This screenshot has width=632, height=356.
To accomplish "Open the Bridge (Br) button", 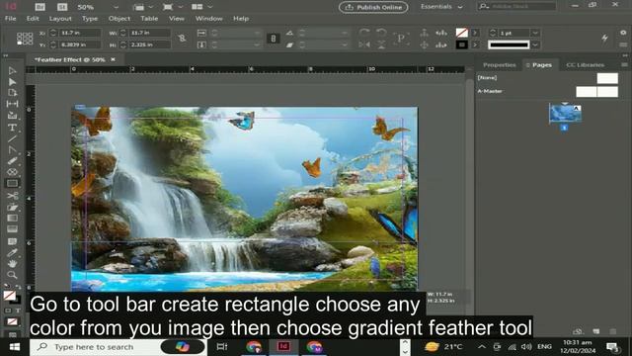I will point(39,7).
